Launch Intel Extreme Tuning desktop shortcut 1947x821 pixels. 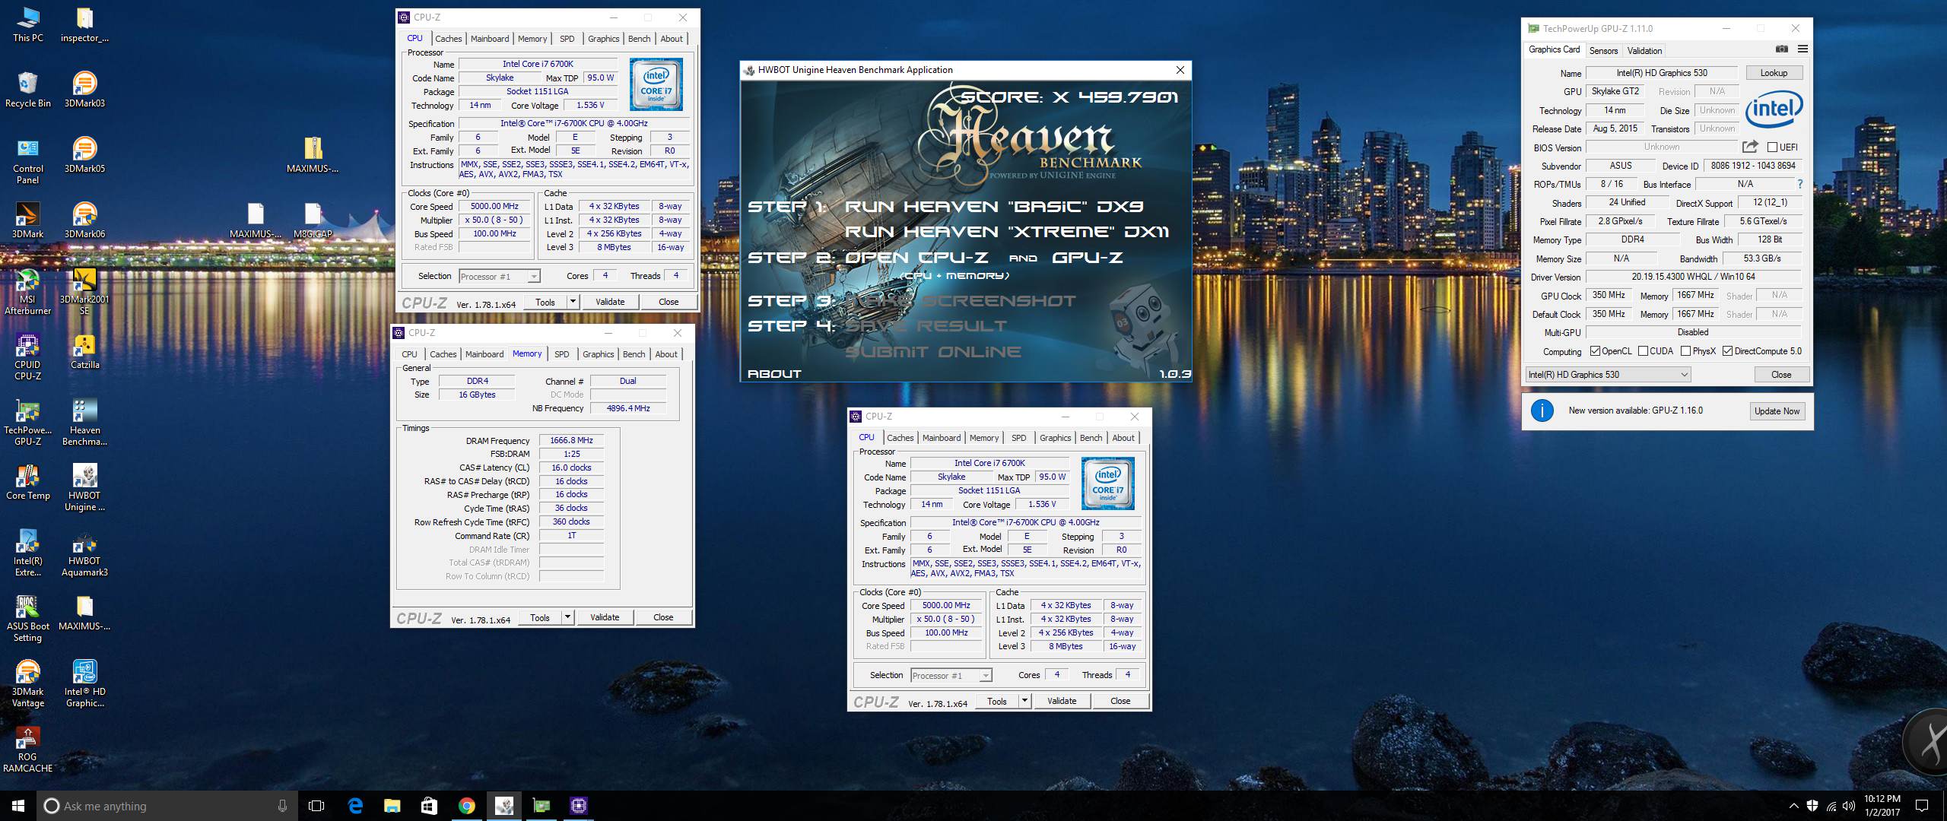[x=28, y=553]
